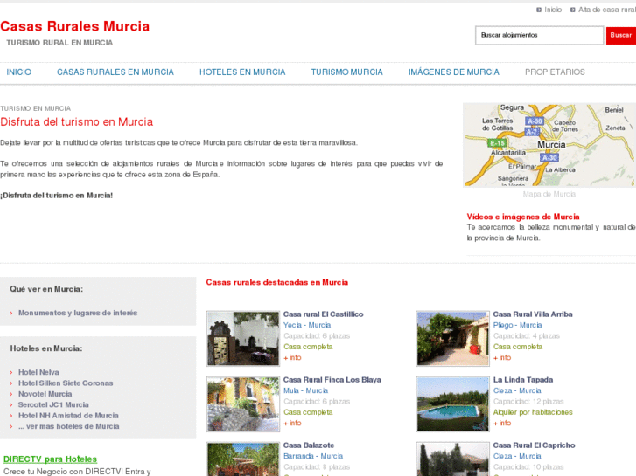Click the Casa Rural Villa Arriba photo
636x476 pixels.
point(452,338)
